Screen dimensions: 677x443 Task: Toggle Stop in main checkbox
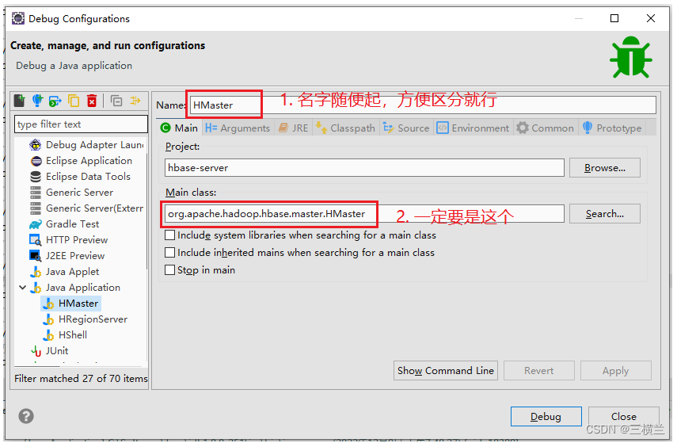pos(170,270)
